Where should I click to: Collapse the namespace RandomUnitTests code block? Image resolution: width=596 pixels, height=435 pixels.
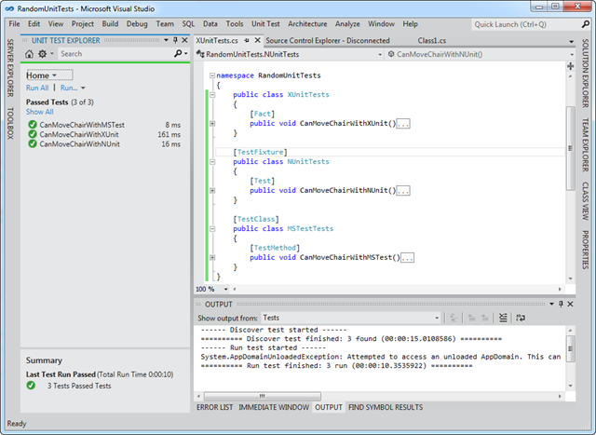click(x=210, y=75)
